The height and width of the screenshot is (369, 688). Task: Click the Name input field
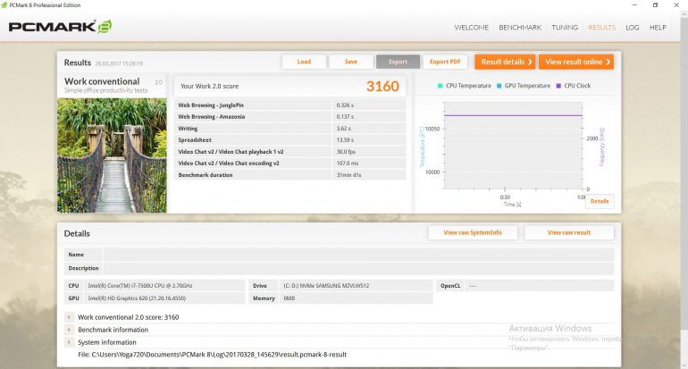pyautogui.click(x=358, y=255)
